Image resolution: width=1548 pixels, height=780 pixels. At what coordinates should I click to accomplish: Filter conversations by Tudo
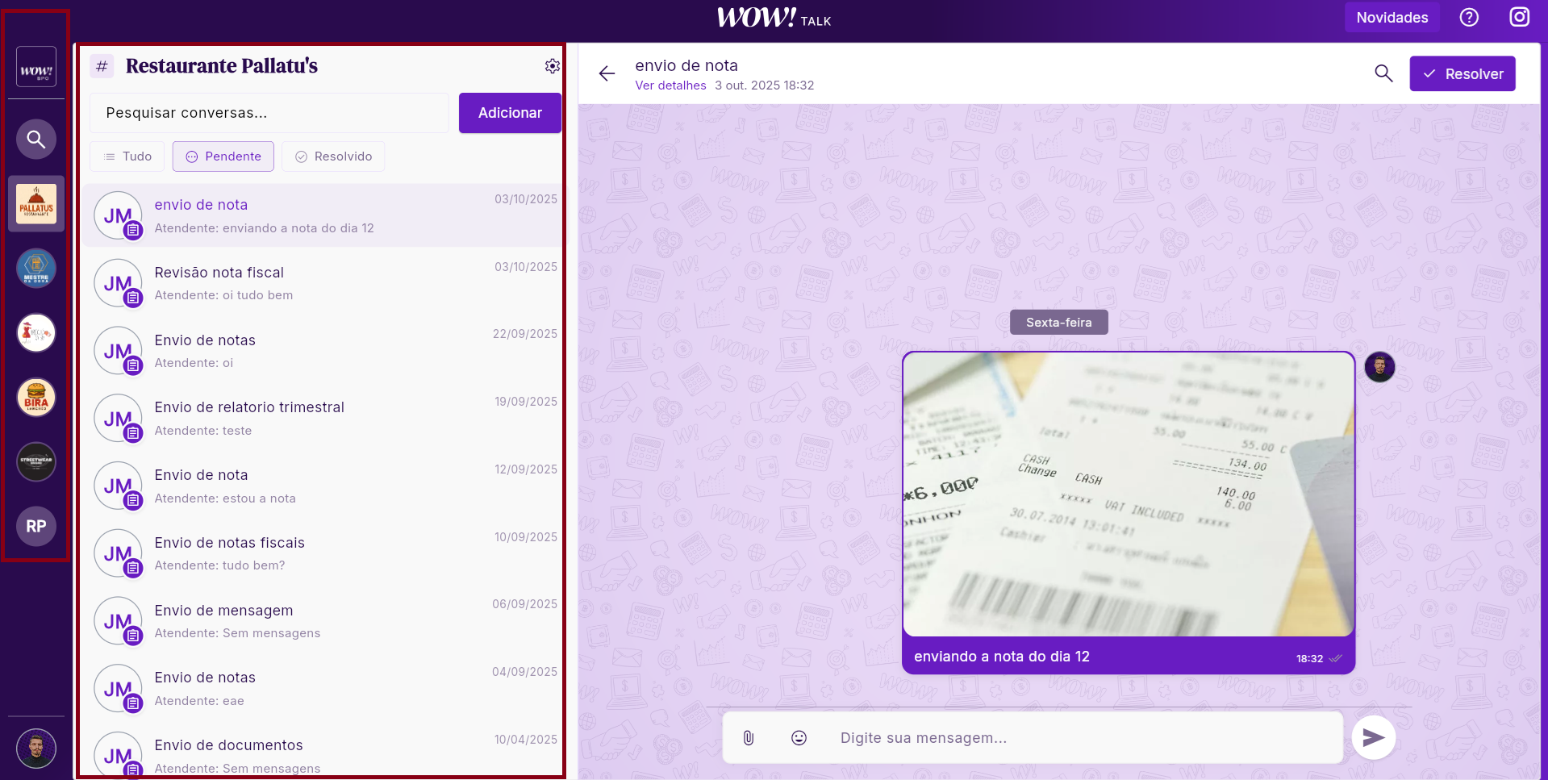127,156
